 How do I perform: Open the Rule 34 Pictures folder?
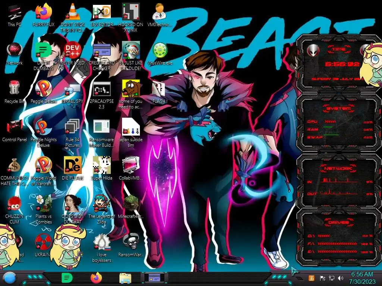pos(73,133)
